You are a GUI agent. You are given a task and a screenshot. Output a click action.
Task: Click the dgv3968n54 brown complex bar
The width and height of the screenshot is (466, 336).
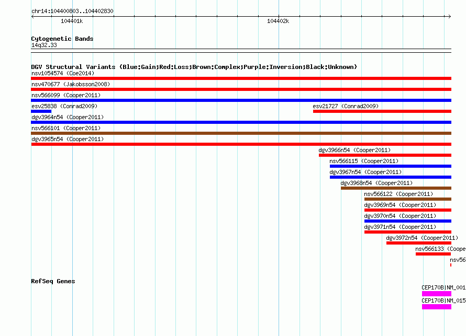click(x=396, y=188)
